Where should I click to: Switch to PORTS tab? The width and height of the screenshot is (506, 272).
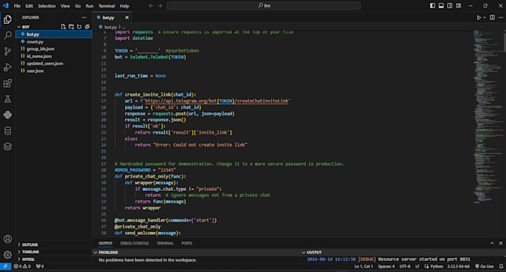pyautogui.click(x=187, y=243)
